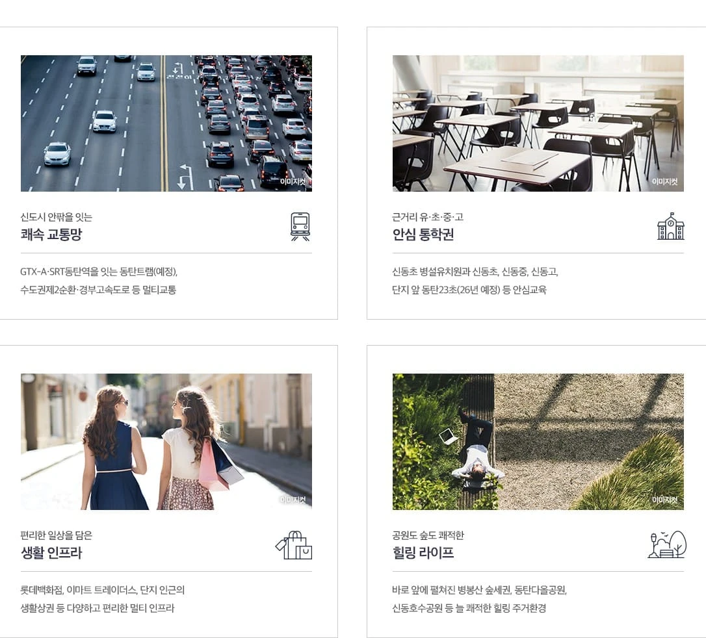Select the 공원도 숲도 쾌적한 subtitle
Viewport: 706px width, 638px height.
pos(428,535)
